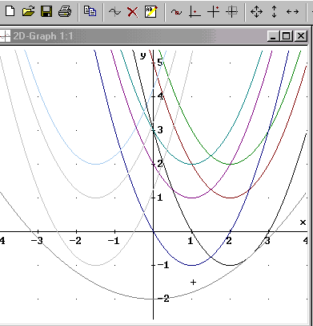Click the New document icon
Image resolution: width=313 pixels, height=326 pixels.
[x=10, y=12]
